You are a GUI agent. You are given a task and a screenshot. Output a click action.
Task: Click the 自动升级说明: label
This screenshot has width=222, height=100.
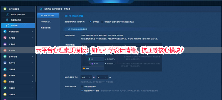tap(70, 35)
